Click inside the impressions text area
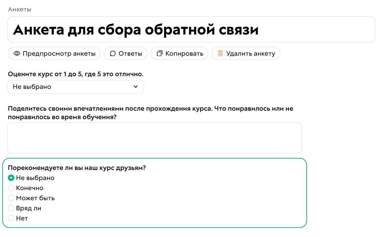The image size is (383, 237). coord(154,137)
